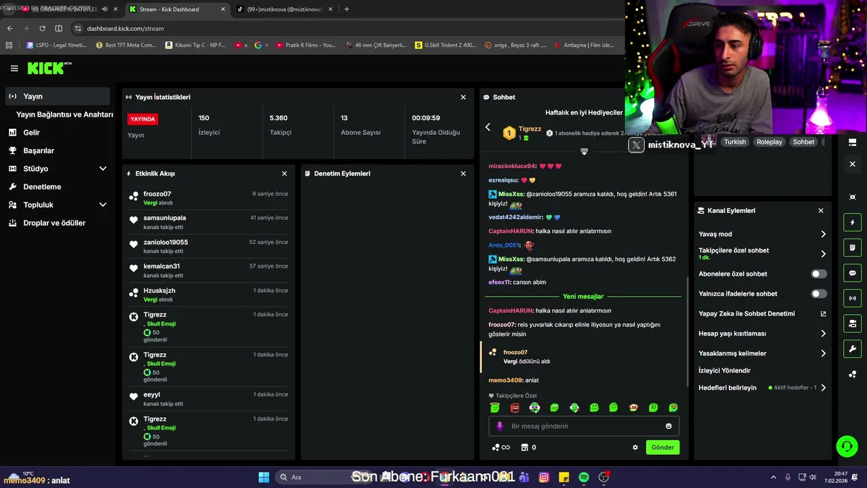Screen dimensions: 867x488
Task: Open Yayın Bağlantısı ve Anahtarı page
Action: click(x=64, y=115)
